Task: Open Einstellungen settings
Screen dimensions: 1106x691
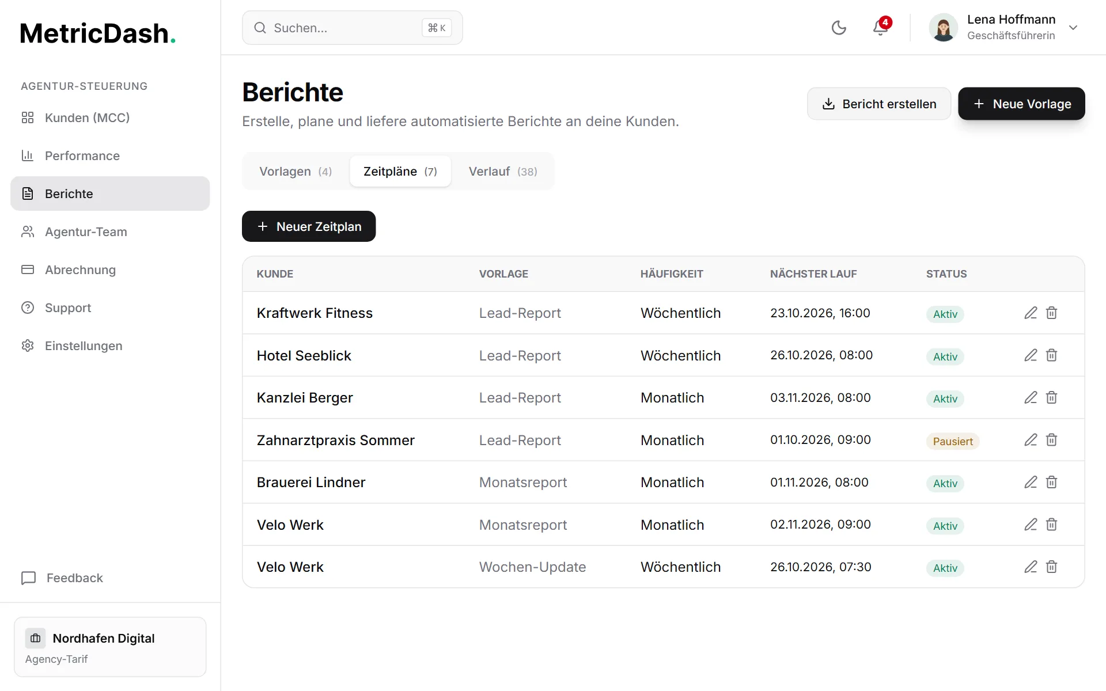Action: pos(110,345)
